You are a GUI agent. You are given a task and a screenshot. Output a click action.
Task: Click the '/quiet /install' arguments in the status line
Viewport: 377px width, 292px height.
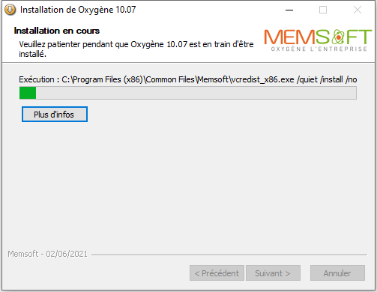[x=320, y=79]
